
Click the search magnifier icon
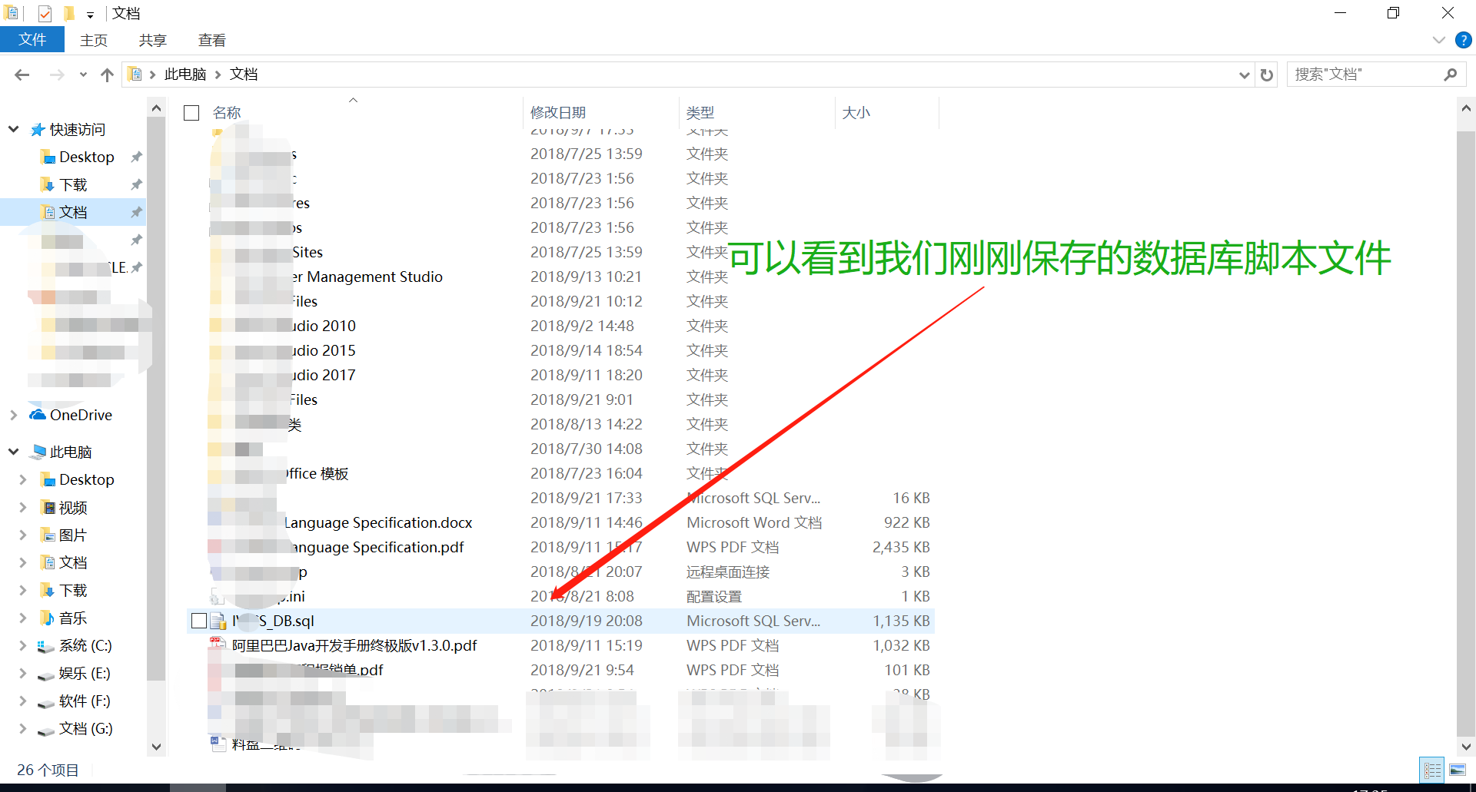[x=1451, y=75]
